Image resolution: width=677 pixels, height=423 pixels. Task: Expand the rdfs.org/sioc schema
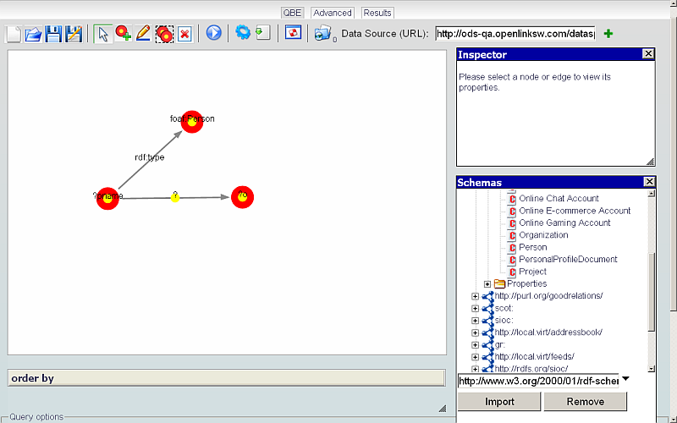pos(475,369)
